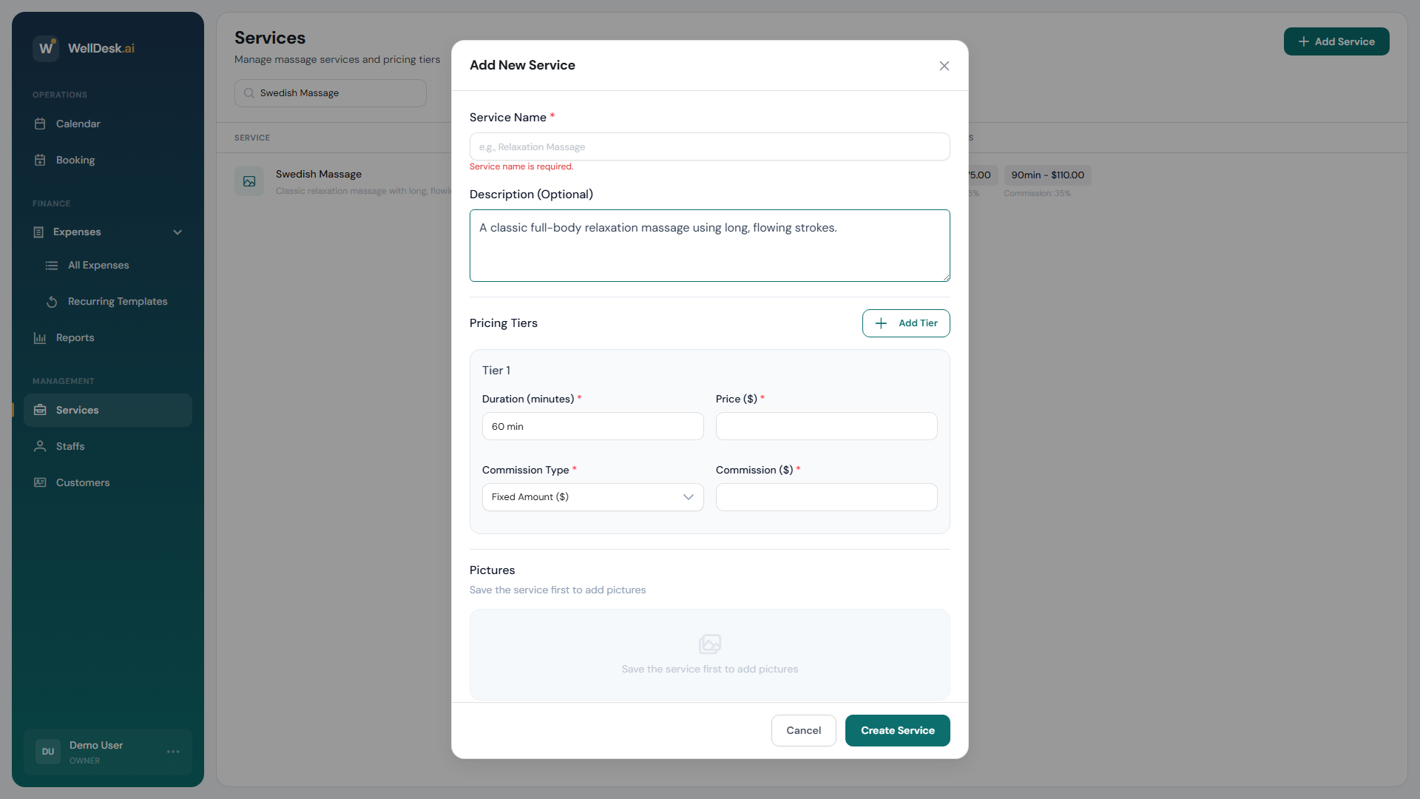Screen dimensions: 1420x799
Task: Click the Add Tier button
Action: tap(906, 323)
